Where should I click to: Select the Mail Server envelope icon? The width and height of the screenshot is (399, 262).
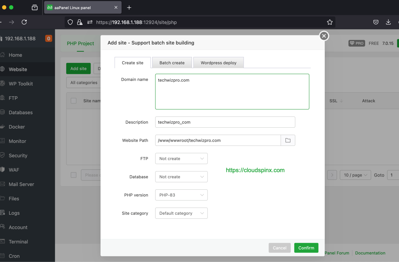tap(3, 184)
